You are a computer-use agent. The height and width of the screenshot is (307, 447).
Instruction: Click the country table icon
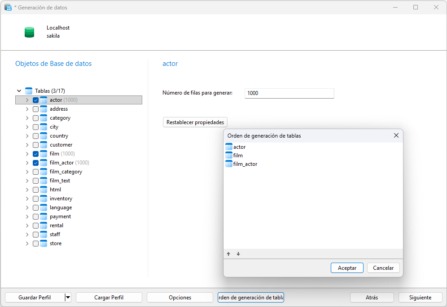[44, 136]
